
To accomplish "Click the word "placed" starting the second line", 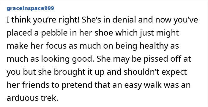I will pos(20,33).
